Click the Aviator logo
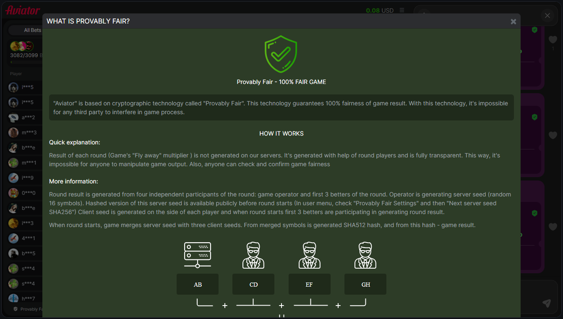The height and width of the screenshot is (319, 563). (23, 10)
